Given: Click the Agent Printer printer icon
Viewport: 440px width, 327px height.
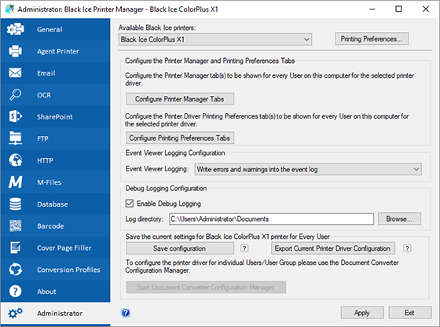Looking at the screenshot, I should [15, 51].
